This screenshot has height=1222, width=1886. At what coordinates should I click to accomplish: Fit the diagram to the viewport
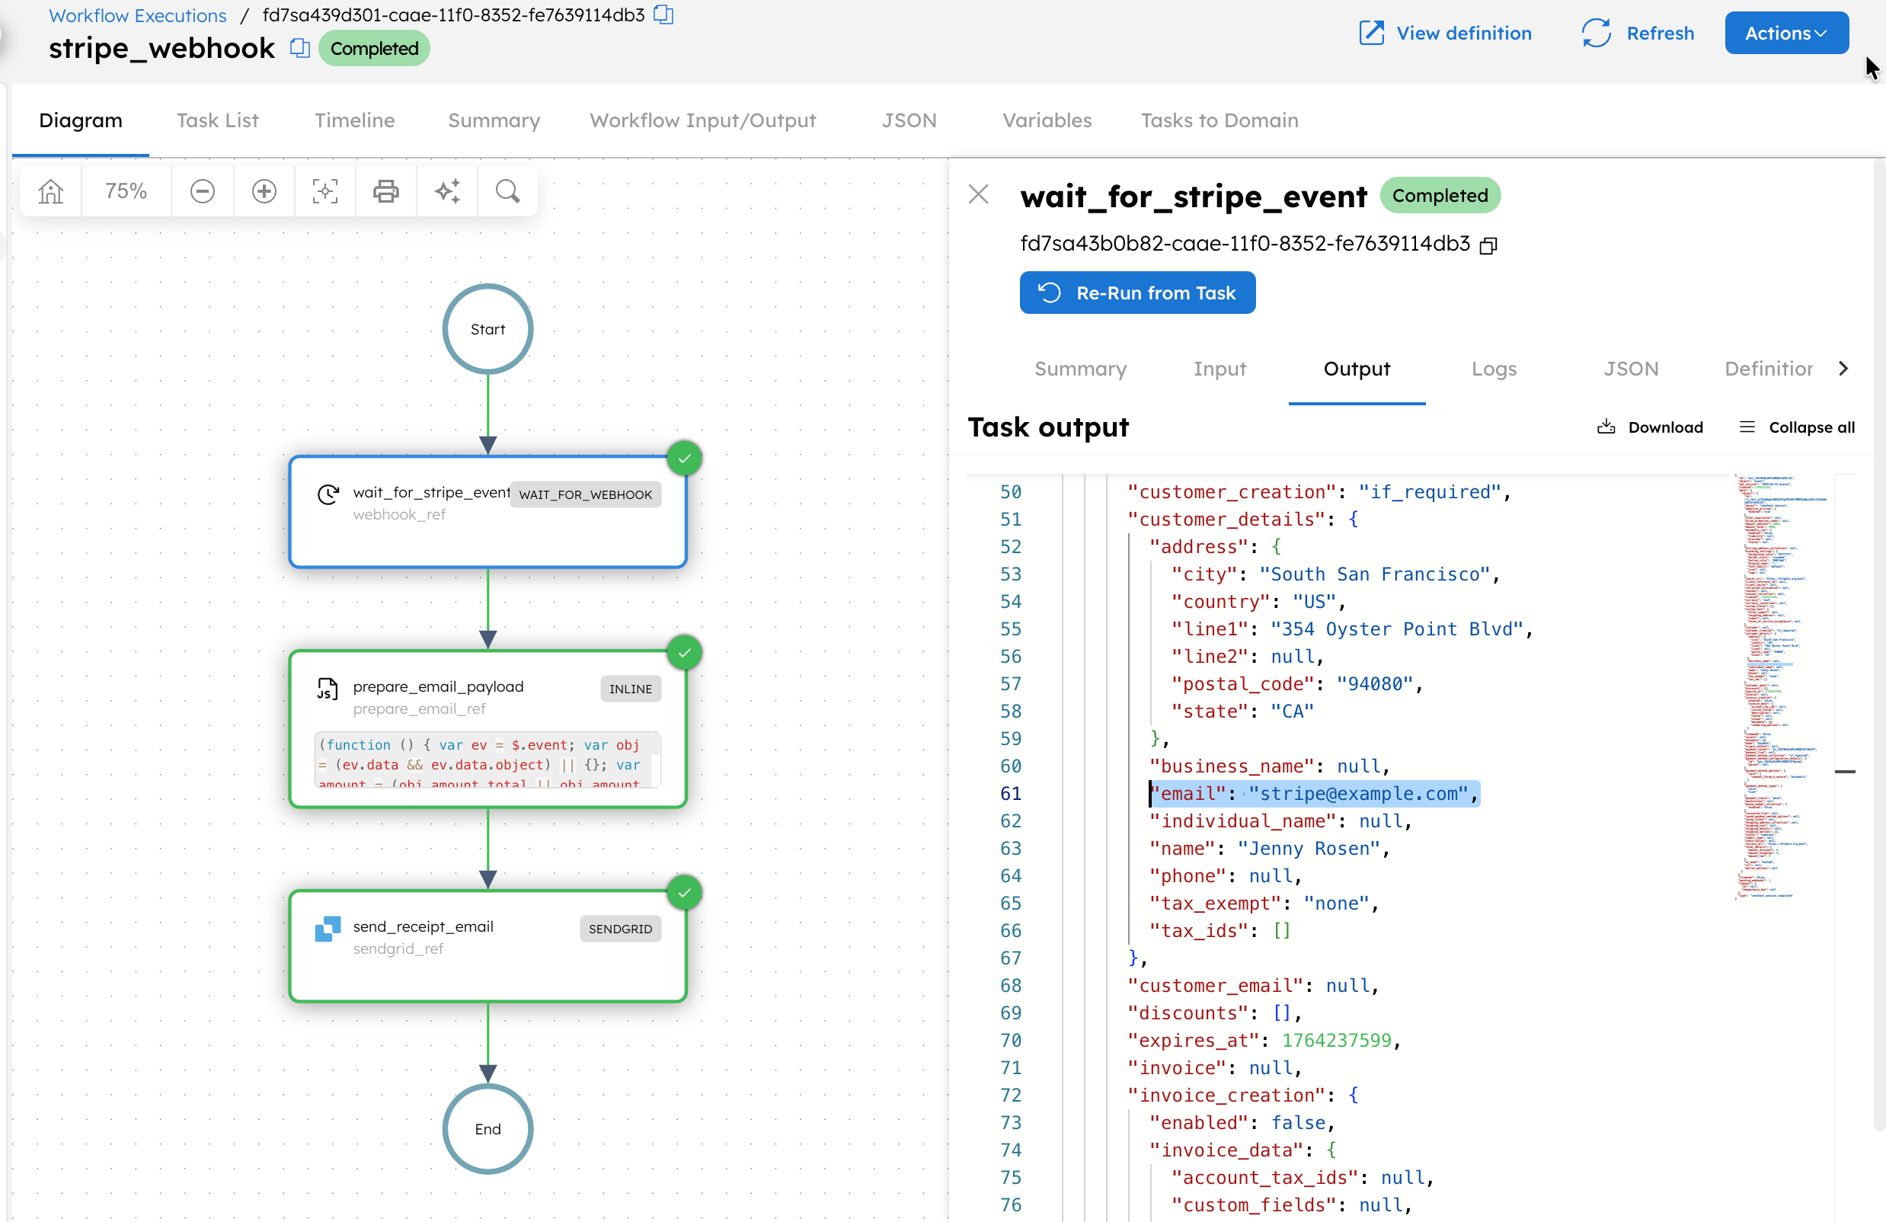pyautogui.click(x=325, y=190)
